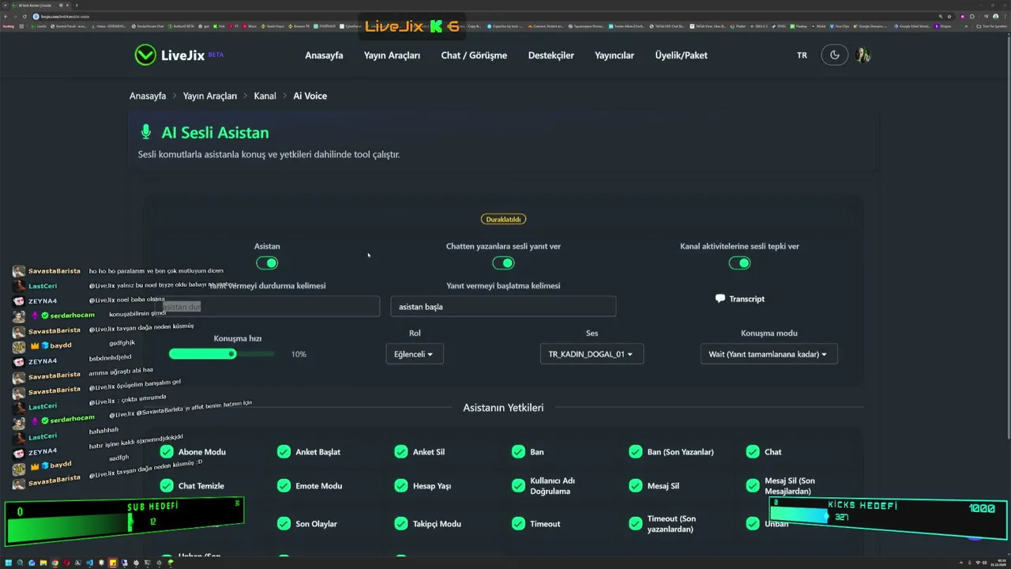The image size is (1011, 569).
Task: Toggle Kullanıcı Adı Doğrulama permission
Action: tap(518, 486)
